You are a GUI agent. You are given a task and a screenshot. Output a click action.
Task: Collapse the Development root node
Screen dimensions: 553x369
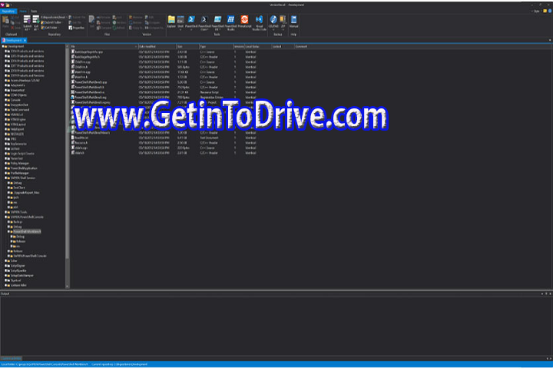click(3, 46)
